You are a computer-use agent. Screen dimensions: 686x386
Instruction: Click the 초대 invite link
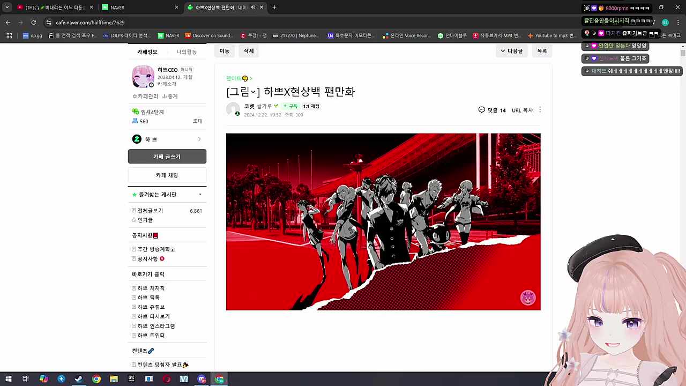pyautogui.click(x=198, y=121)
